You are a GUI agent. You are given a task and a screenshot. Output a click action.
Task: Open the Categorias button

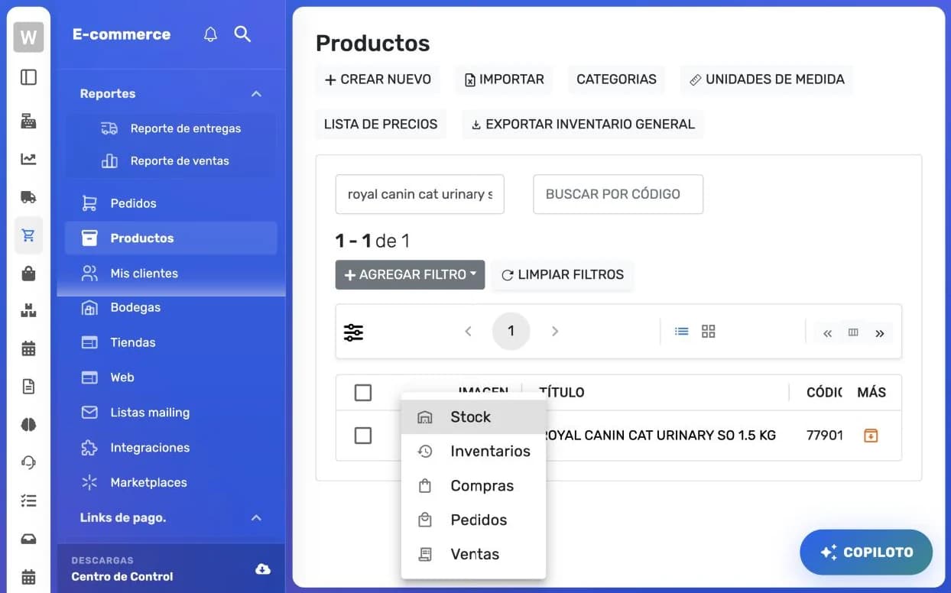pyautogui.click(x=616, y=79)
